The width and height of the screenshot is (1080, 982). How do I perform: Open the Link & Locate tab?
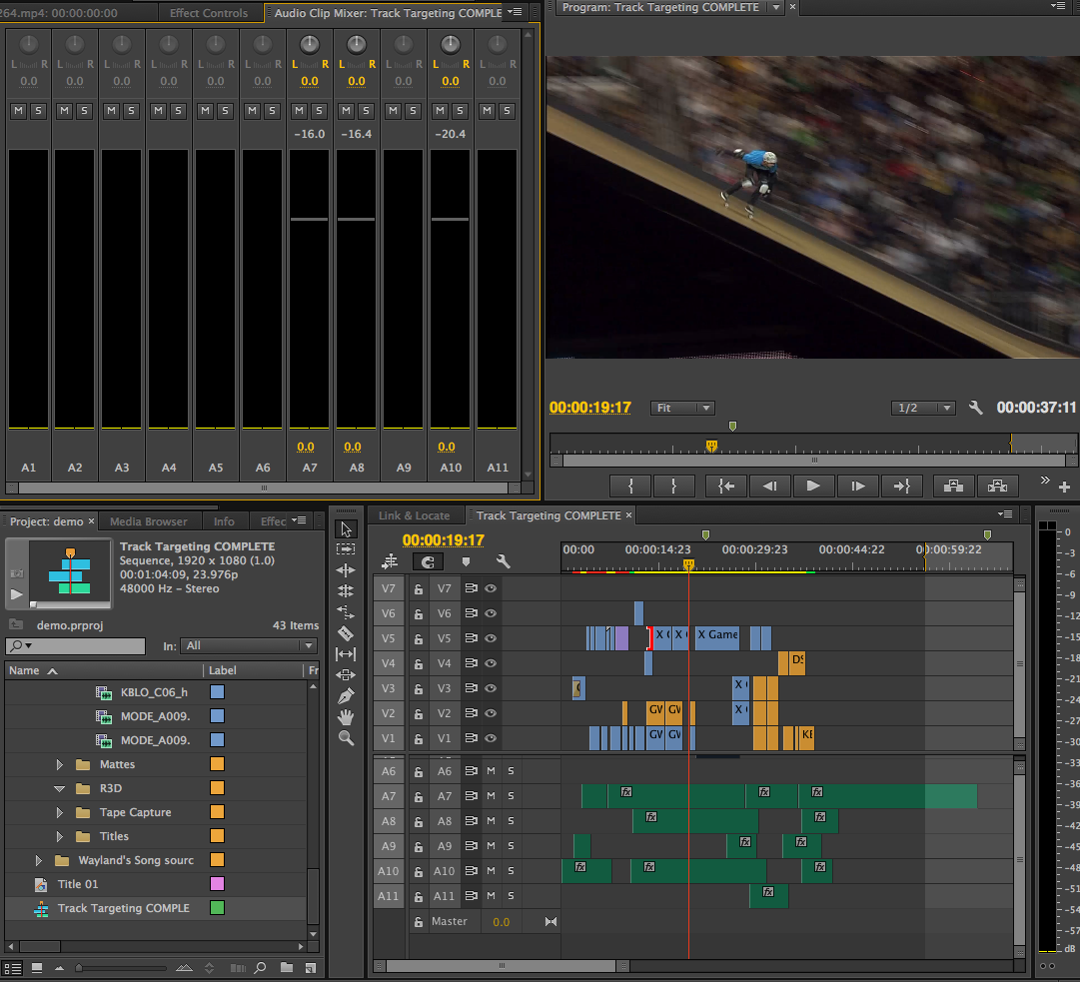414,515
